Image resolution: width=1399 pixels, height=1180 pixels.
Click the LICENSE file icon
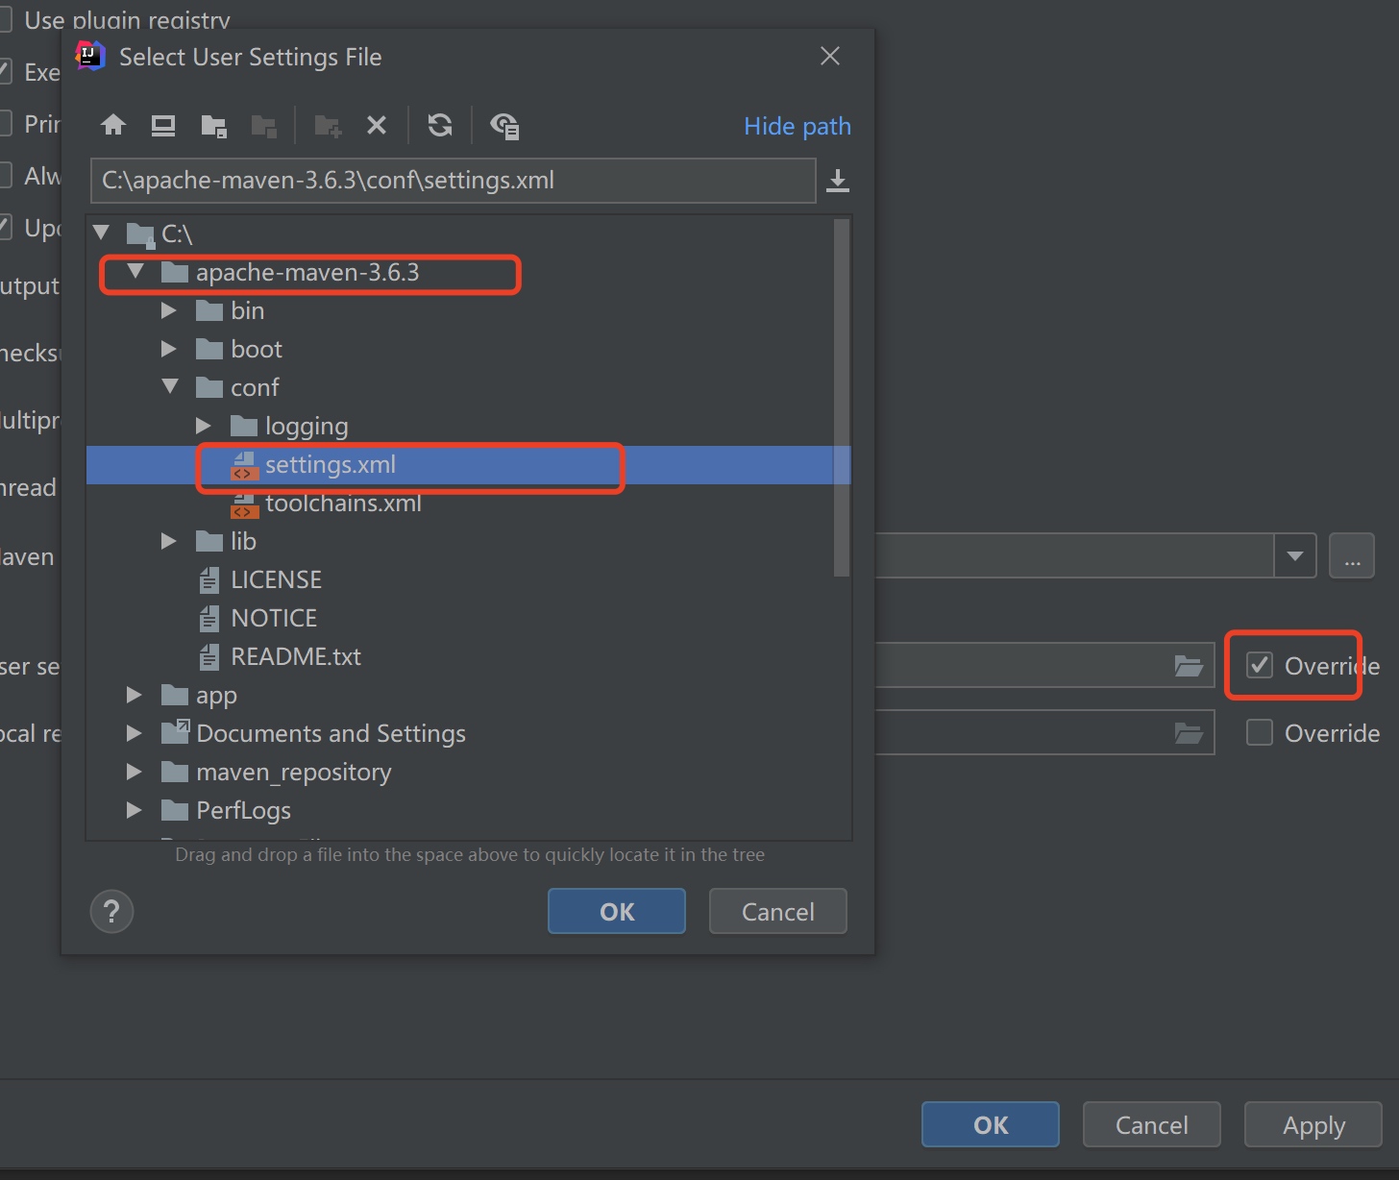[209, 580]
